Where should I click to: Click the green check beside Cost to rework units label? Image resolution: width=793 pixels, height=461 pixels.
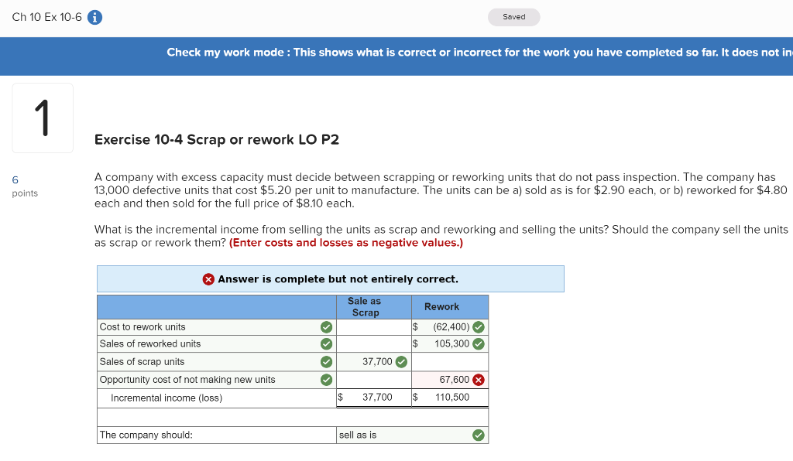[x=326, y=327]
